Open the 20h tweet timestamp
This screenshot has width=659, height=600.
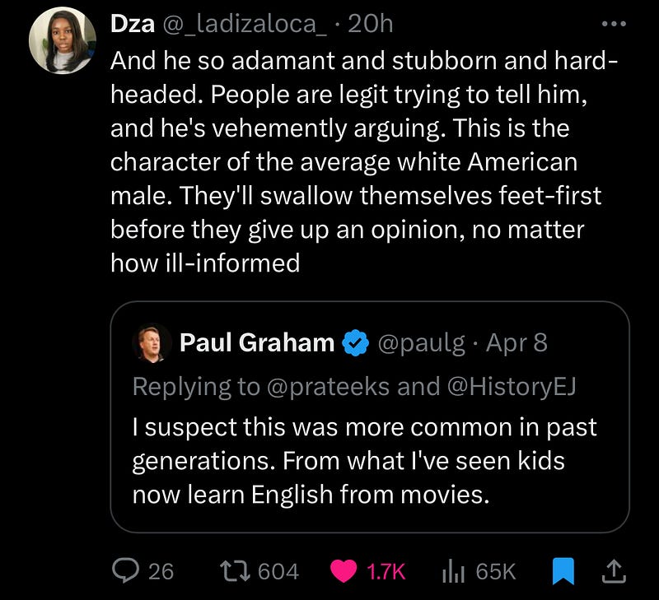(x=371, y=25)
